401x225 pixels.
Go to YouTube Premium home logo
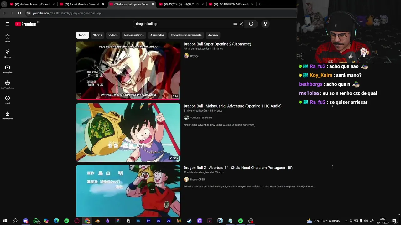(x=26, y=24)
